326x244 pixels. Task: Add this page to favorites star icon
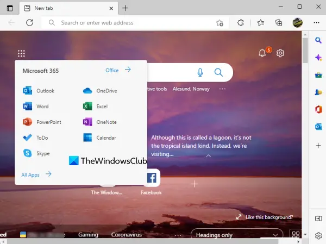pyautogui.click(x=220, y=23)
